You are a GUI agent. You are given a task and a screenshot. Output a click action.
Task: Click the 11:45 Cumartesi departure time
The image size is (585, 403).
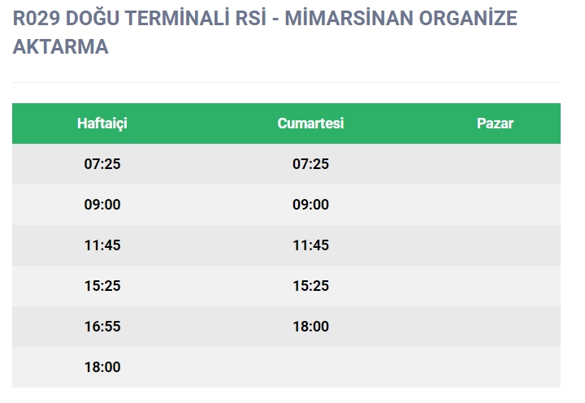pos(310,245)
